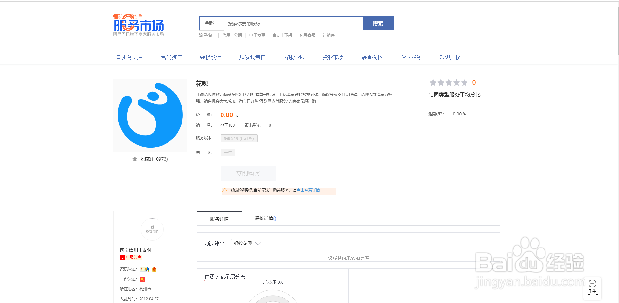Click the orange shield 资质认证 icon
Image resolution: width=619 pixels, height=303 pixels.
(x=154, y=269)
